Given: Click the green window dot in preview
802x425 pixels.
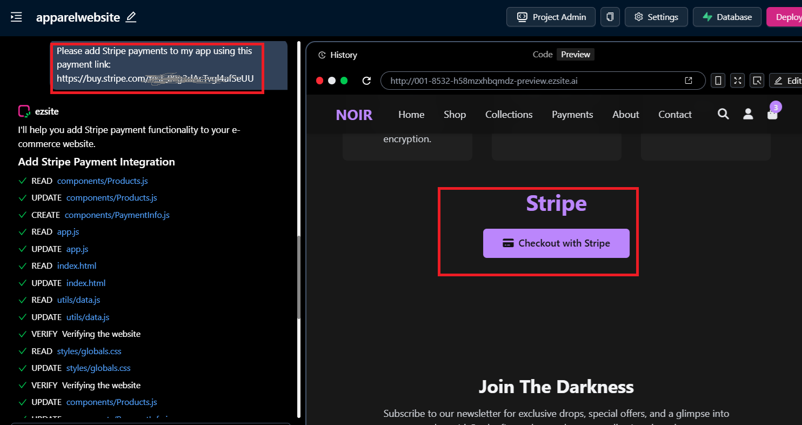Looking at the screenshot, I should (x=344, y=81).
